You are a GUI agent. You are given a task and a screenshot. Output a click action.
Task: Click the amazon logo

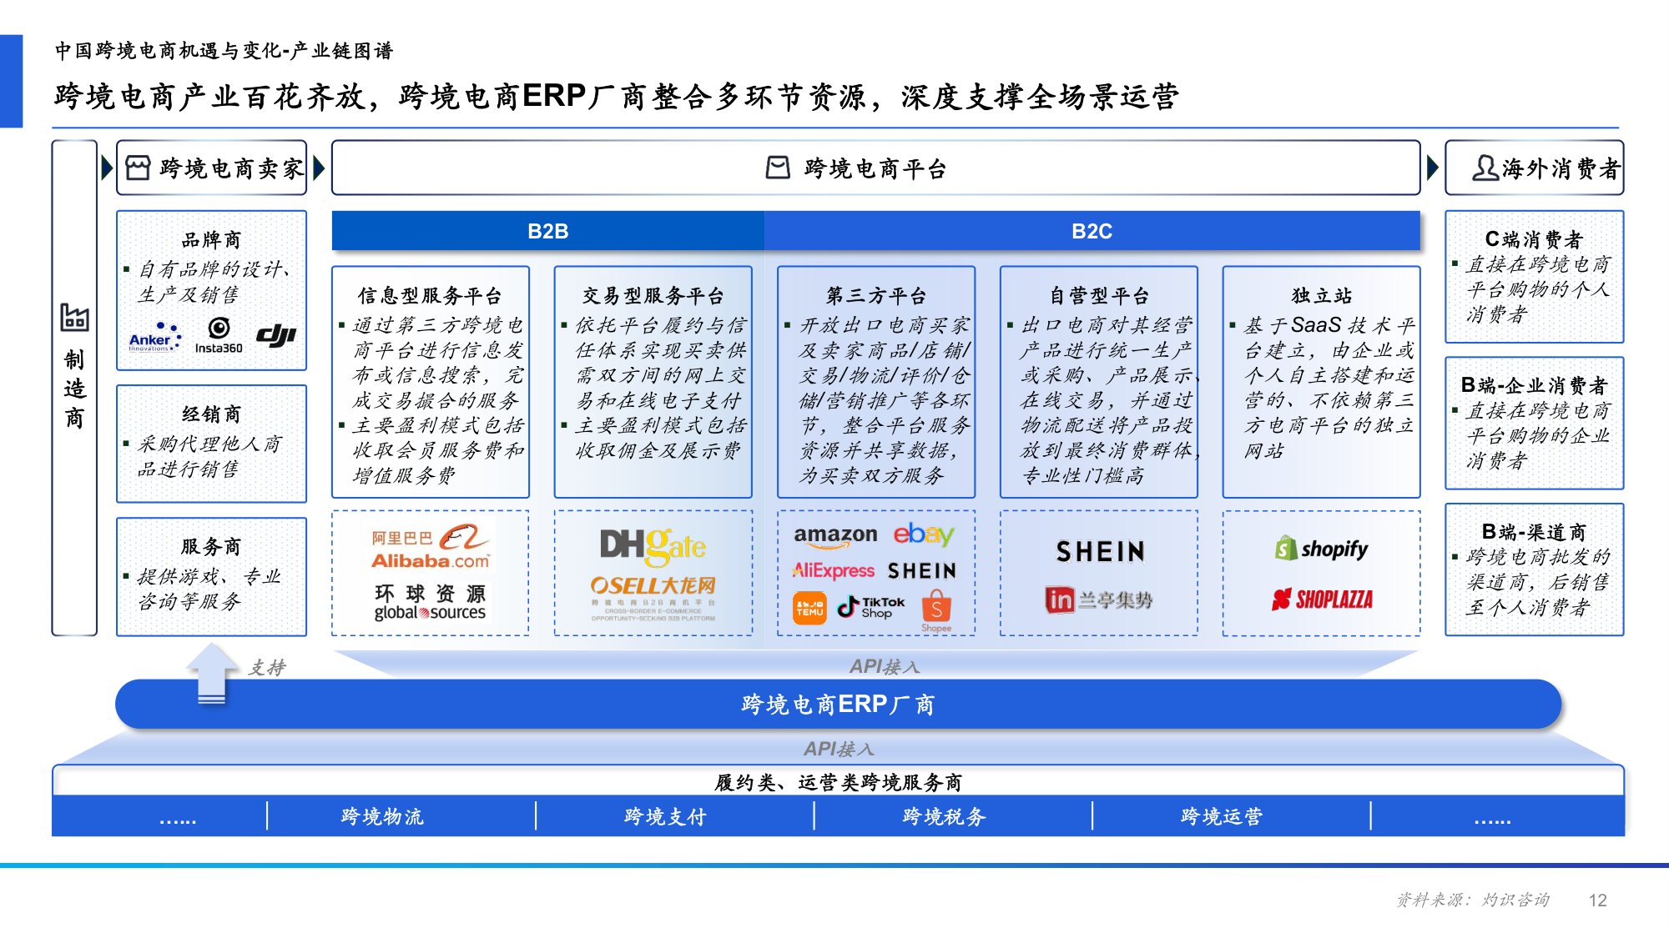(835, 535)
